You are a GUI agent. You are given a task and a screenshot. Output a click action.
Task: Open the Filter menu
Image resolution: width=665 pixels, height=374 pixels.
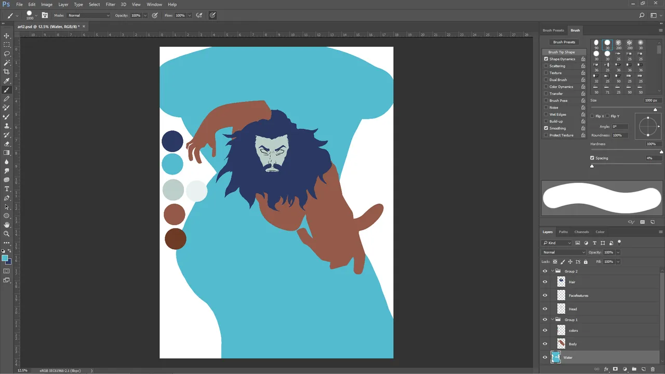(x=111, y=4)
